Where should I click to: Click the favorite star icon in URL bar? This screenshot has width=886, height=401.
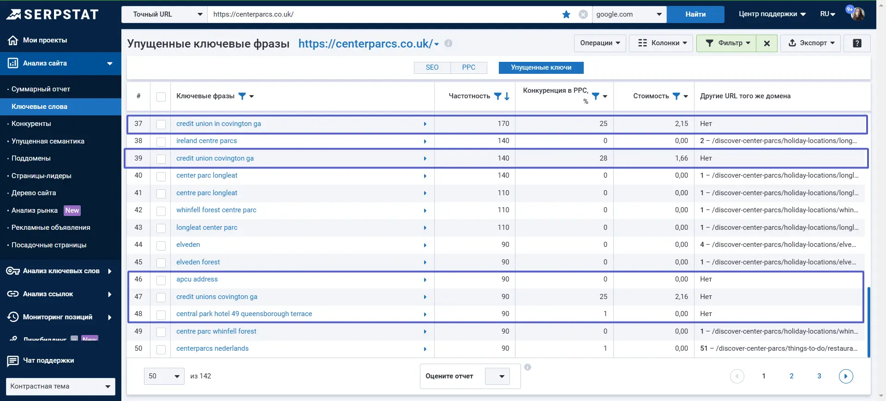tap(566, 14)
